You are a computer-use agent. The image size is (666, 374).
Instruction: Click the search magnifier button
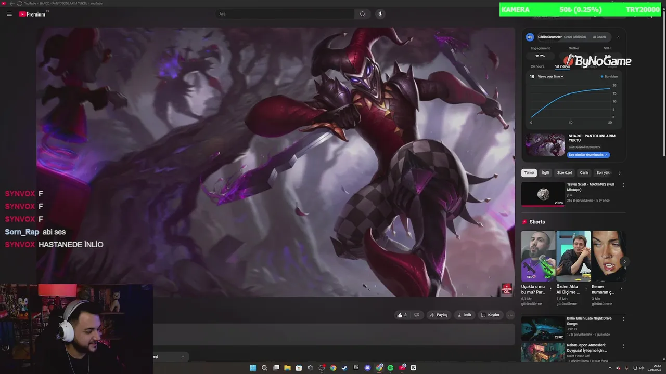pyautogui.click(x=363, y=14)
